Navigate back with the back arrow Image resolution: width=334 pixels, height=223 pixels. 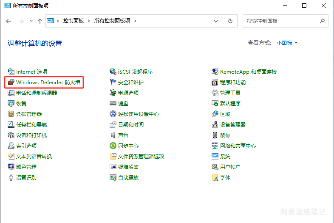[8, 21]
